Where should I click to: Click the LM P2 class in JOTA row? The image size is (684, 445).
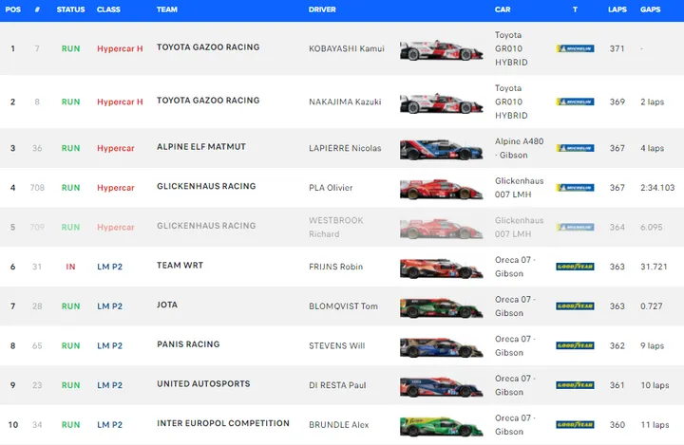coord(109,306)
